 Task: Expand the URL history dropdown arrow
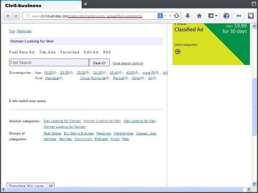(170, 16)
